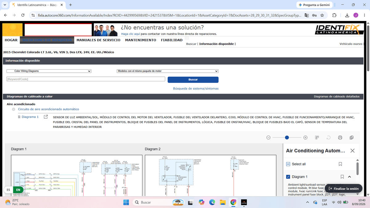Click the Diagramas de cableado detallados link
370x208 pixels.
tap(337, 96)
